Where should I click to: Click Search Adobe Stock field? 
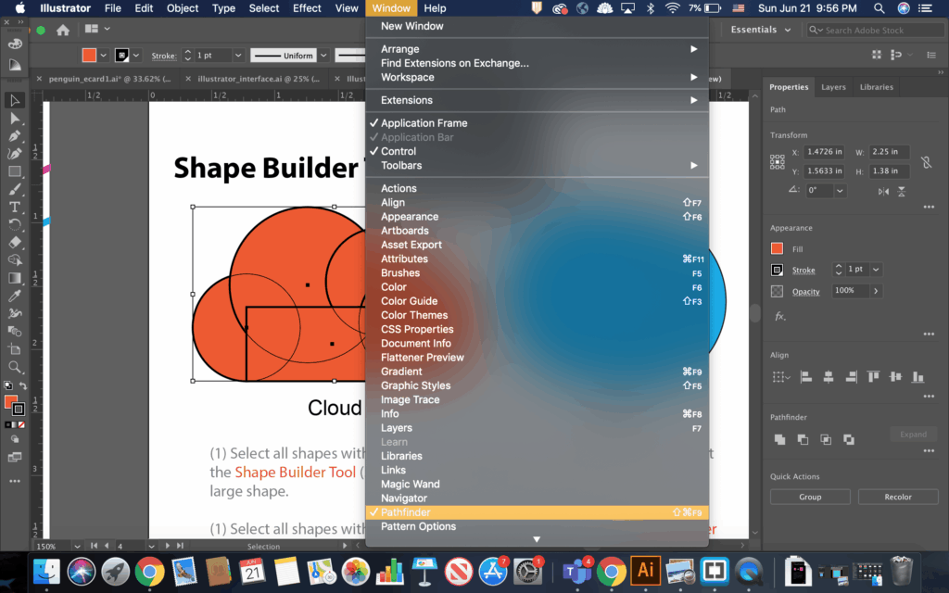pos(875,30)
